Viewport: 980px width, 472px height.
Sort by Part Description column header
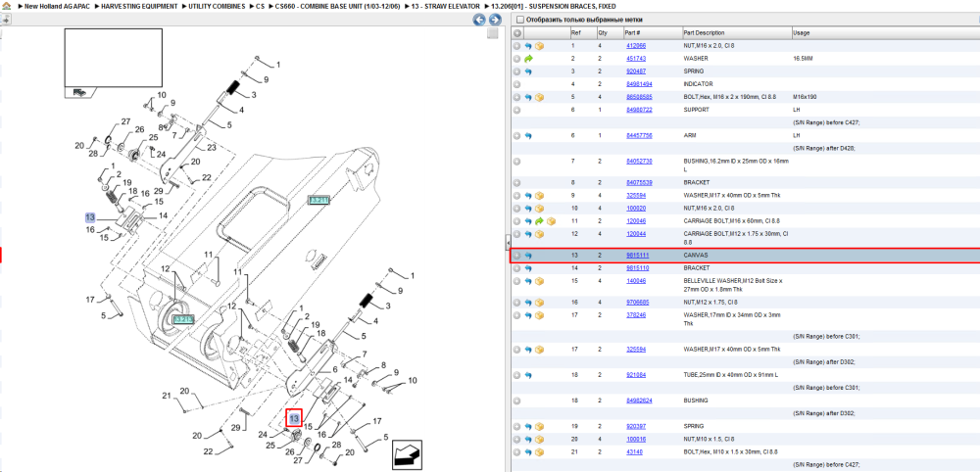click(x=736, y=33)
